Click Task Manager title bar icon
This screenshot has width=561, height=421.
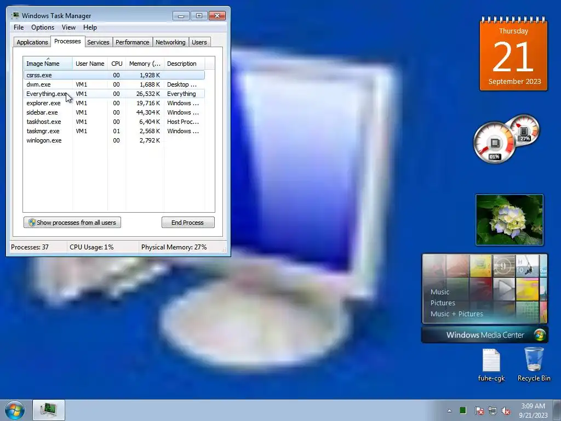coord(15,15)
